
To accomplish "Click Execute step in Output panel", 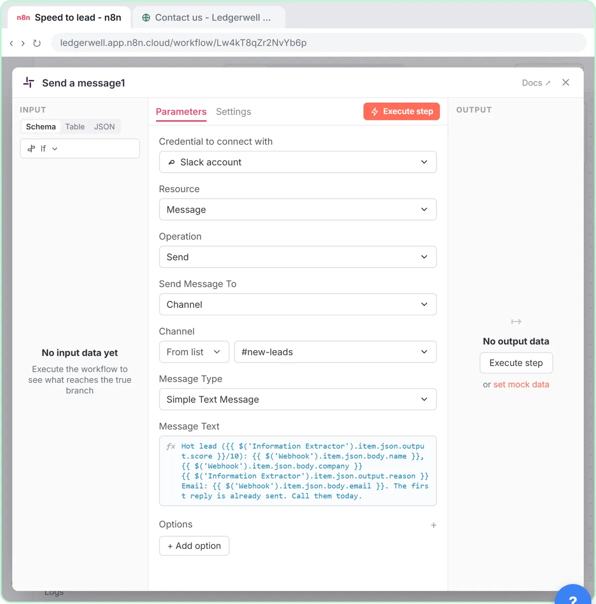I will coord(516,363).
